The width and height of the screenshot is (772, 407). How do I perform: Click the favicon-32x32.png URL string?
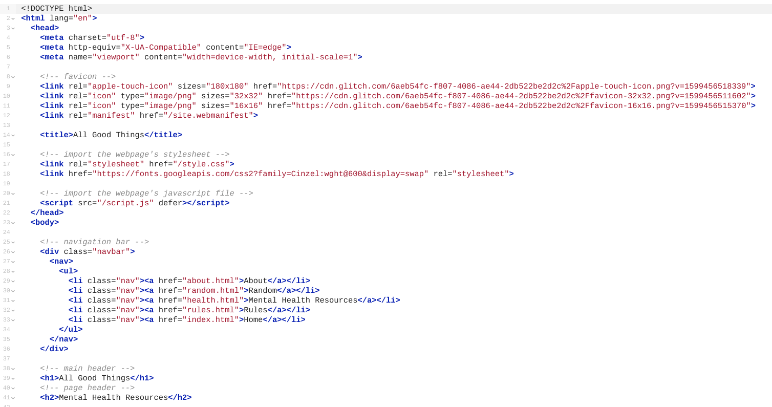tap(521, 96)
